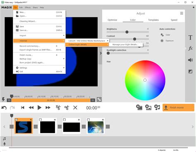Open the Edit menu

(x=21, y=7)
